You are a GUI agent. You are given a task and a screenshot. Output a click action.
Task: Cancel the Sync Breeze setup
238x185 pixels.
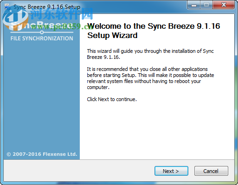tap(211, 171)
